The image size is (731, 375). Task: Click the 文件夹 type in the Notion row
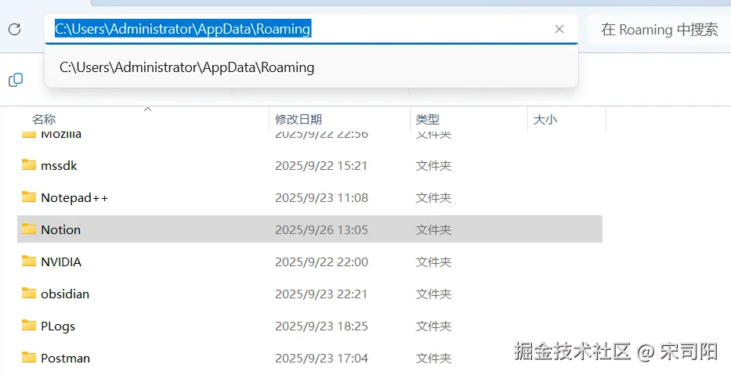pyautogui.click(x=433, y=230)
